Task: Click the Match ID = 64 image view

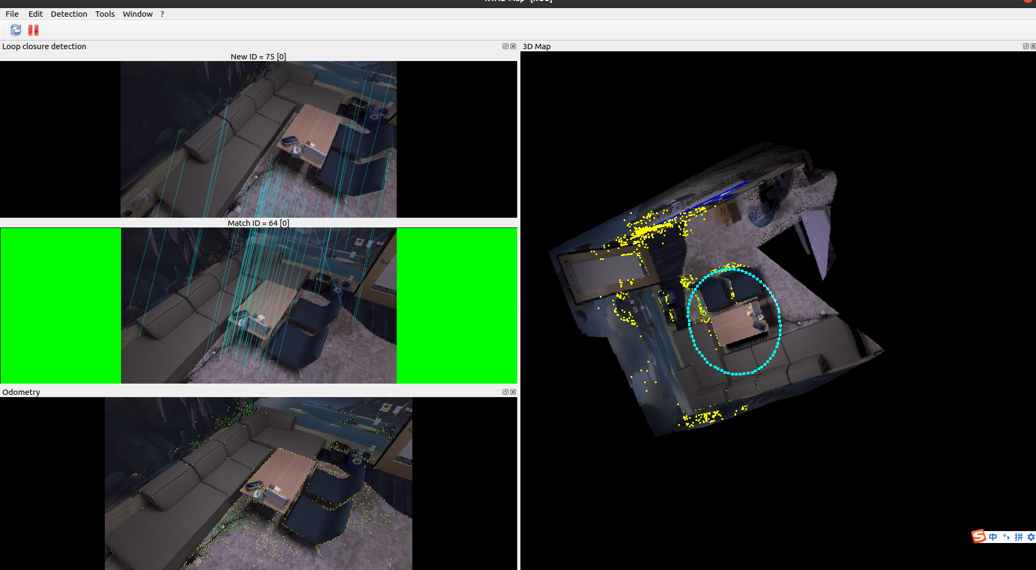Action: (258, 305)
